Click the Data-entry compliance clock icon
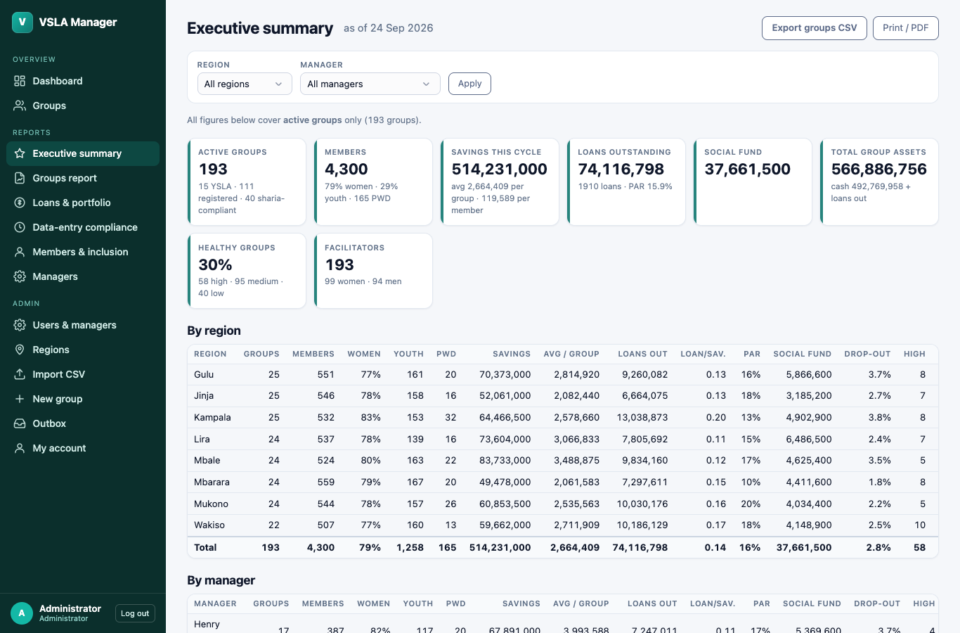Image resolution: width=960 pixels, height=633 pixels. tap(20, 227)
